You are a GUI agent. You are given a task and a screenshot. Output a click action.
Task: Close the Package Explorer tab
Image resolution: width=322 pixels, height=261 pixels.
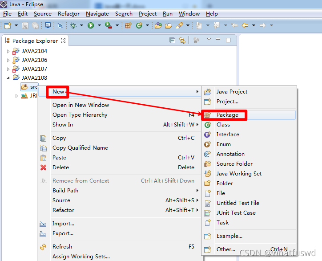tap(63, 41)
